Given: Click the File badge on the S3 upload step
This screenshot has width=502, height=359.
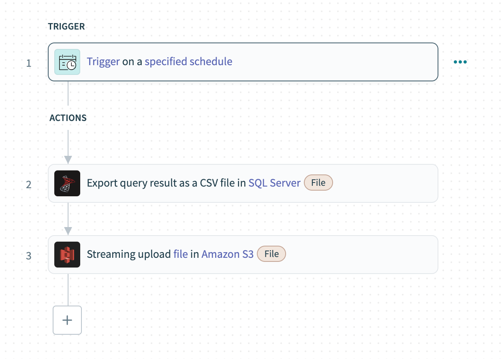Looking at the screenshot, I should [x=271, y=254].
